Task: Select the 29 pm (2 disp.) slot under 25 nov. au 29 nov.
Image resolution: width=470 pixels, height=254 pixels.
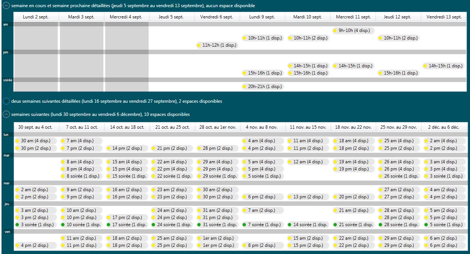Action: point(398,245)
